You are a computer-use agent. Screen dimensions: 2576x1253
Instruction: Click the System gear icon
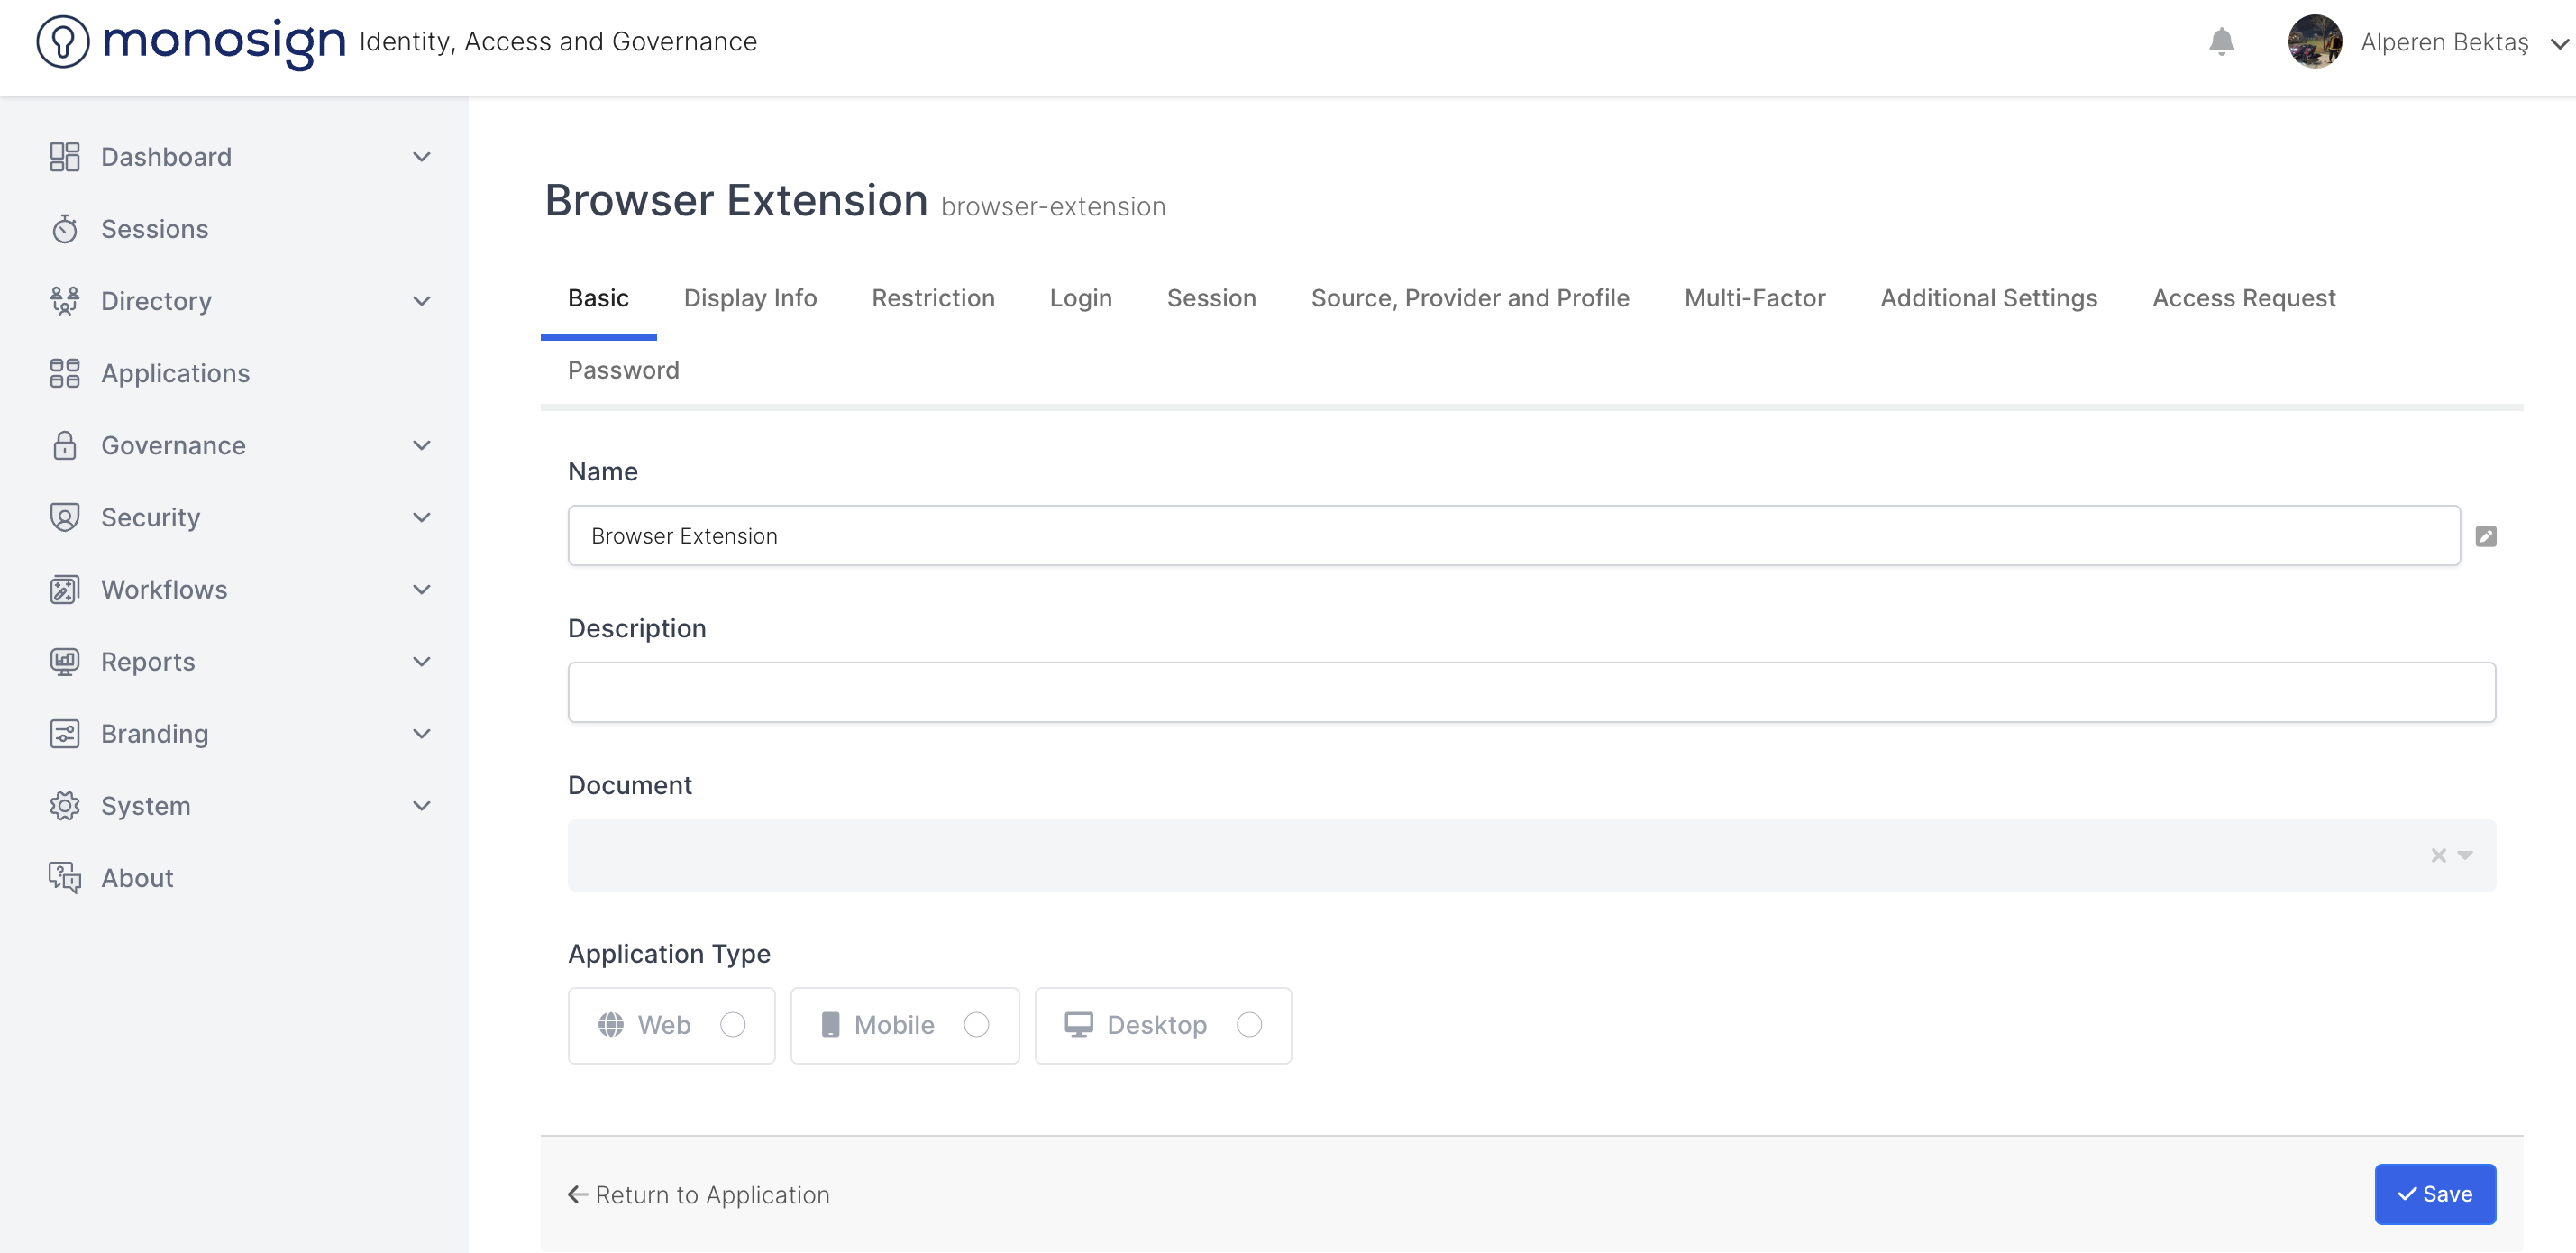tap(65, 806)
